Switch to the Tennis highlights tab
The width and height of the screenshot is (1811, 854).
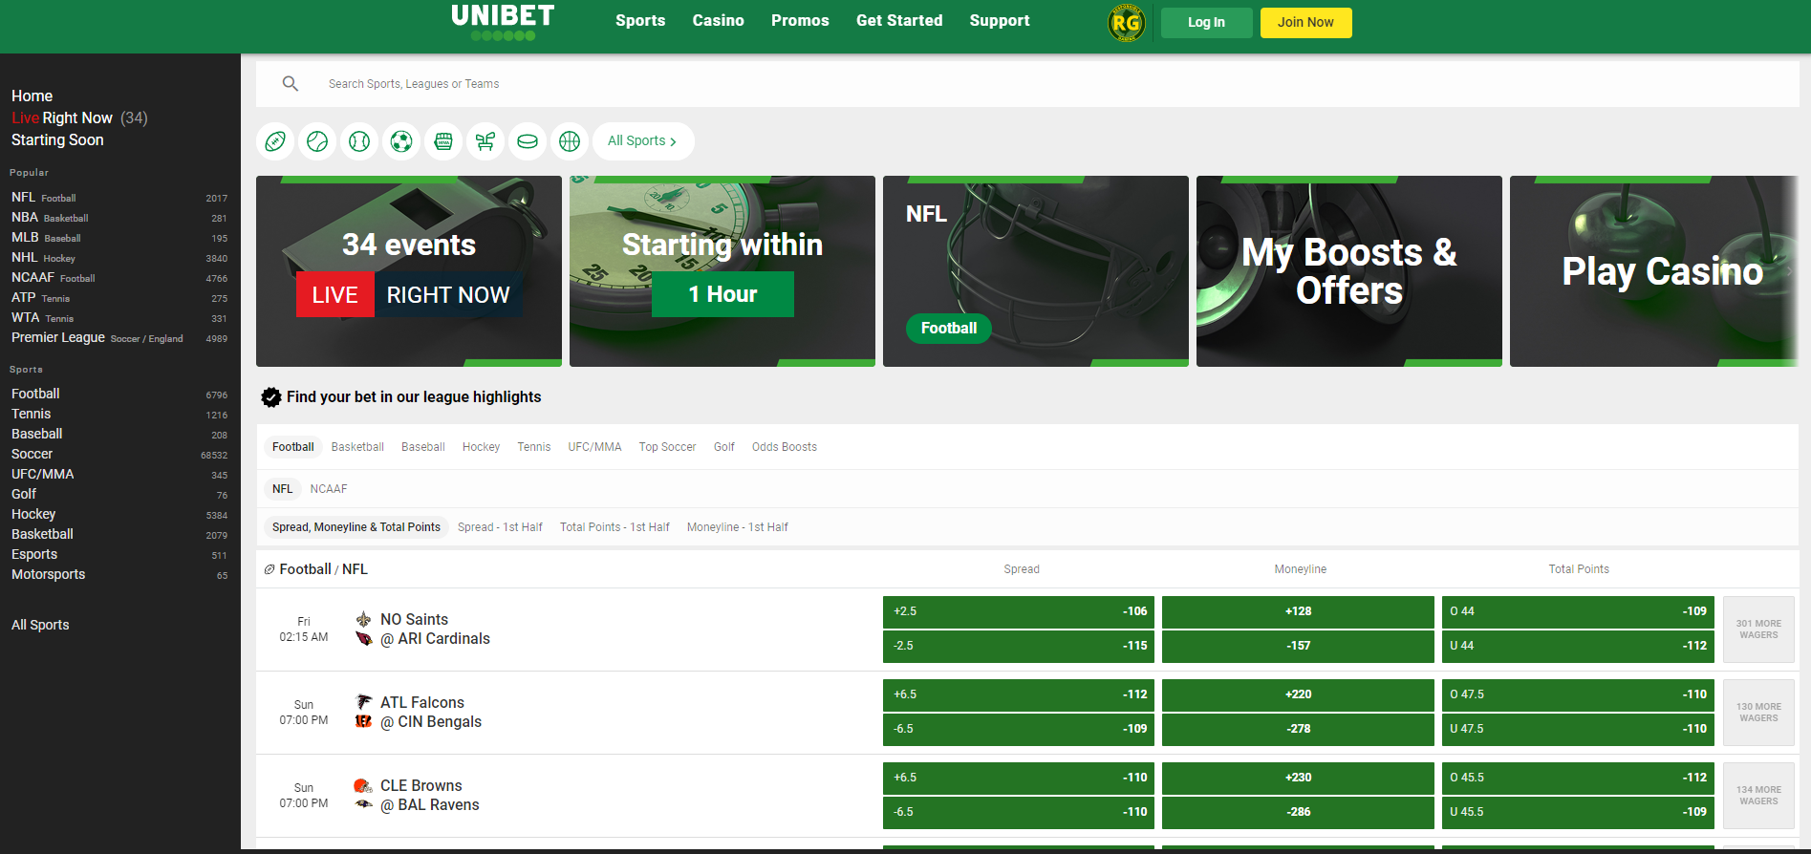point(534,447)
